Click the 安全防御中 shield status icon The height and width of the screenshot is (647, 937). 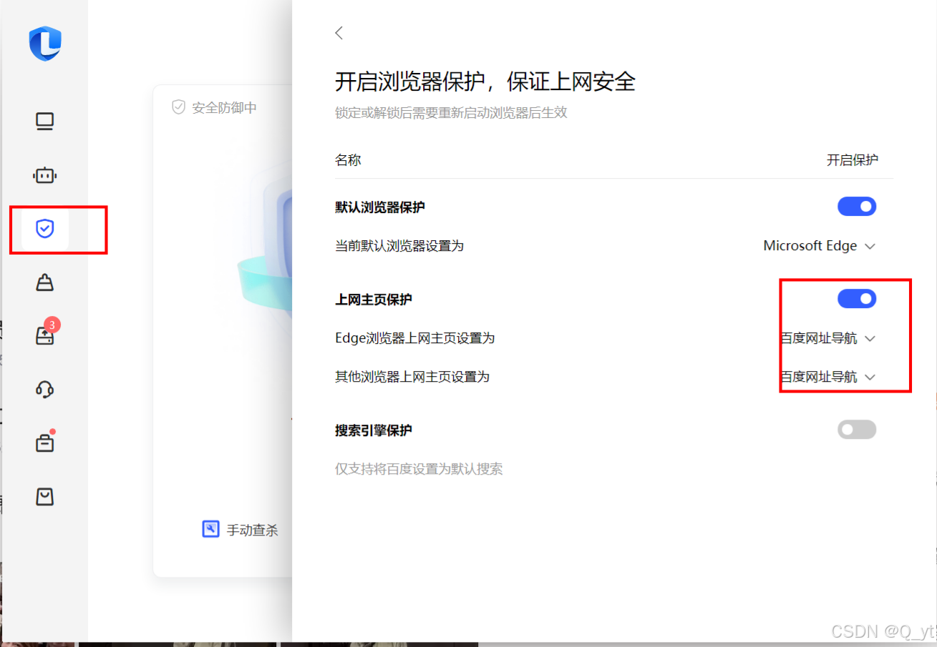(x=179, y=107)
